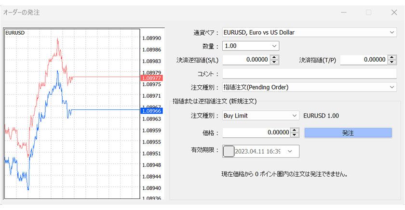Click the 1.08990 price axis label

tap(151, 38)
